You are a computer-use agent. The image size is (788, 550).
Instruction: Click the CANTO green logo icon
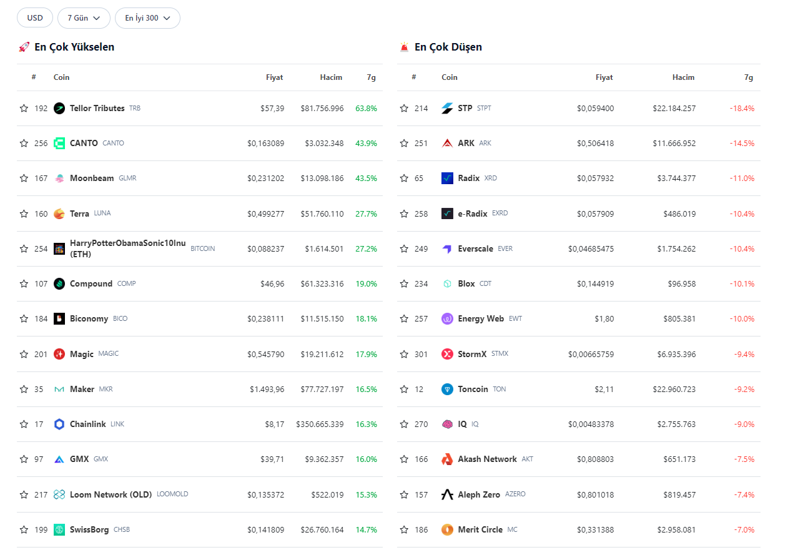[59, 144]
